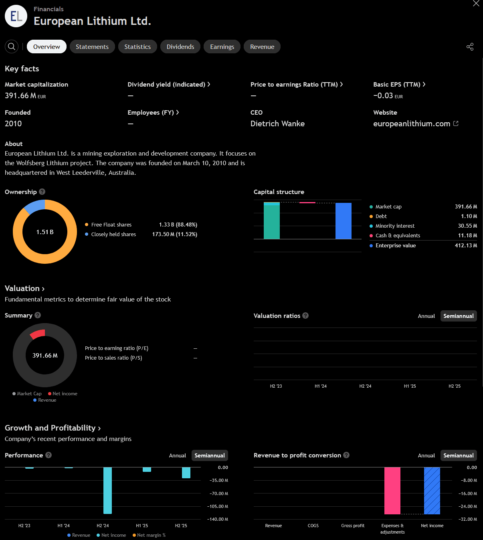Click the European Lithium EL logo
The width and height of the screenshot is (483, 540).
coord(16,16)
